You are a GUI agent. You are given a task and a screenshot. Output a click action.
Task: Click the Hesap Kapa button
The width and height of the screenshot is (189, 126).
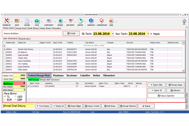click(x=175, y=85)
